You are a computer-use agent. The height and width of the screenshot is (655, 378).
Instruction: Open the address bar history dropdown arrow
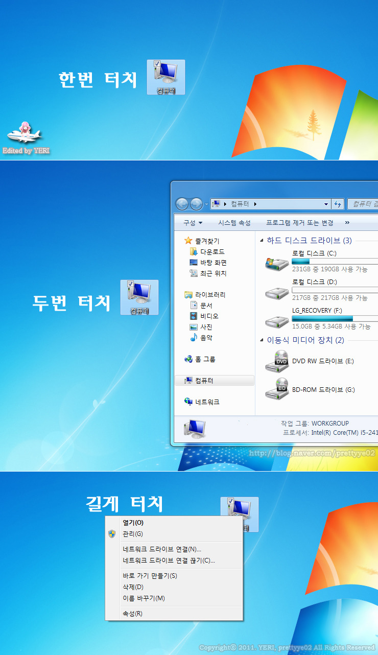pos(326,204)
